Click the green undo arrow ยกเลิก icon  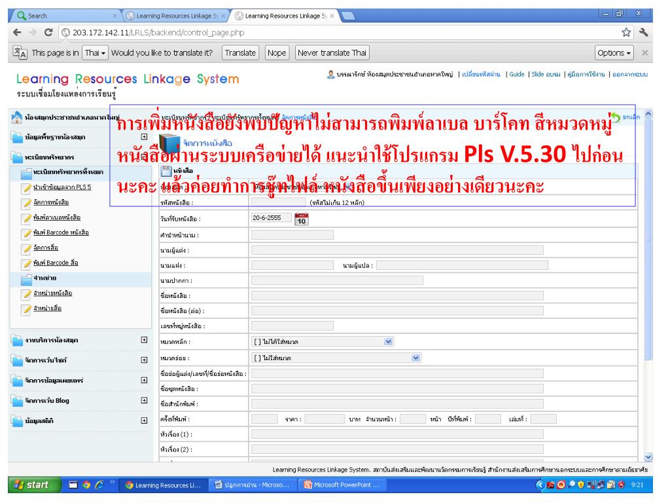(615, 117)
